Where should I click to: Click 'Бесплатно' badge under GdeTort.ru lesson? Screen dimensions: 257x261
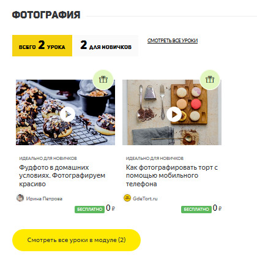click(196, 210)
